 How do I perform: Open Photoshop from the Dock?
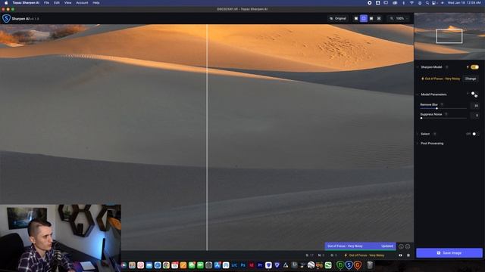242,265
